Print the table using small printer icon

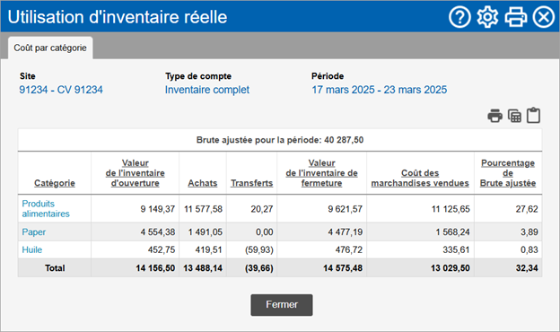[x=495, y=116]
